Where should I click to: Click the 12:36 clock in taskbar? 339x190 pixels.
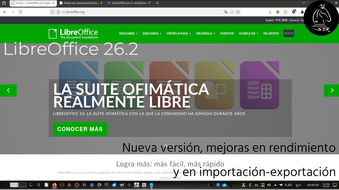(326, 185)
